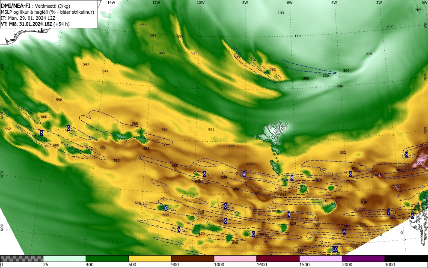Click the blue hail probability box '7'
Image resolution: width=428 pixels, height=268 pixels.
click(x=389, y=212)
